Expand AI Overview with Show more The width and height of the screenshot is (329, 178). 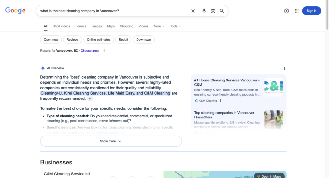(111, 141)
